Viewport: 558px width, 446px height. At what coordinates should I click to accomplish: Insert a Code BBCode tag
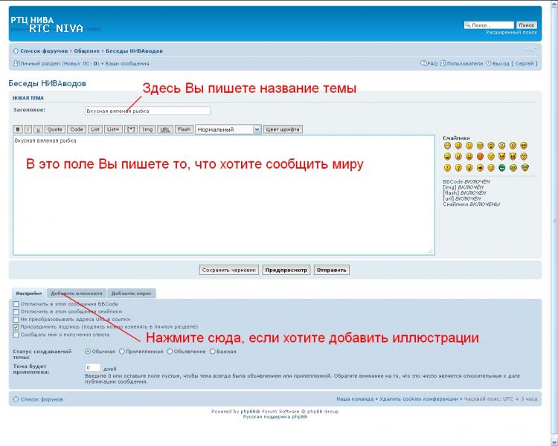pos(76,129)
